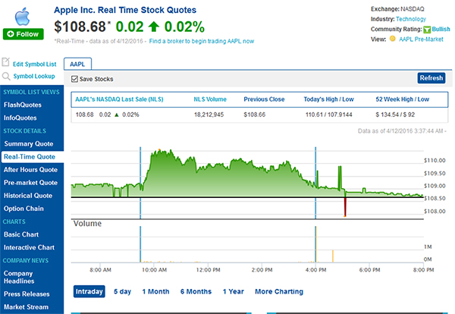This screenshot has height=314, width=455.
Task: Click the NLS Volume column header
Action: point(210,99)
